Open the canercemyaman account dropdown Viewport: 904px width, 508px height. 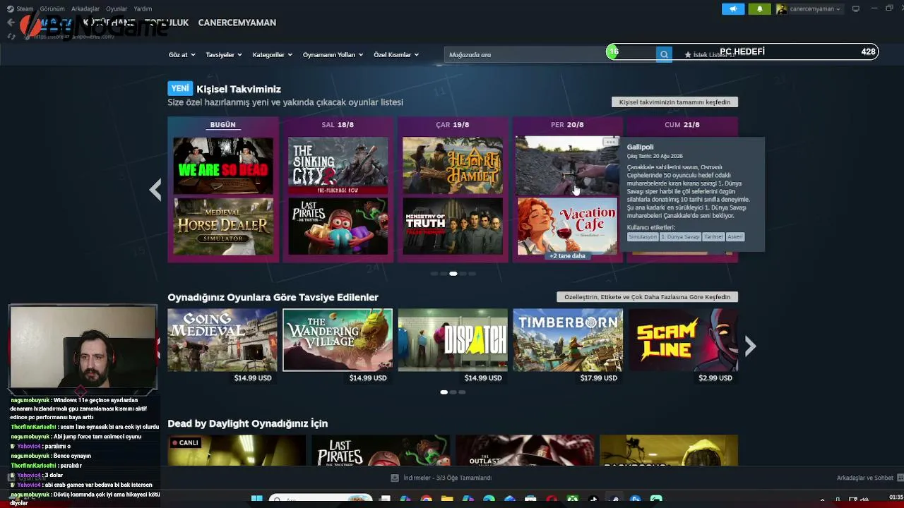click(x=815, y=9)
